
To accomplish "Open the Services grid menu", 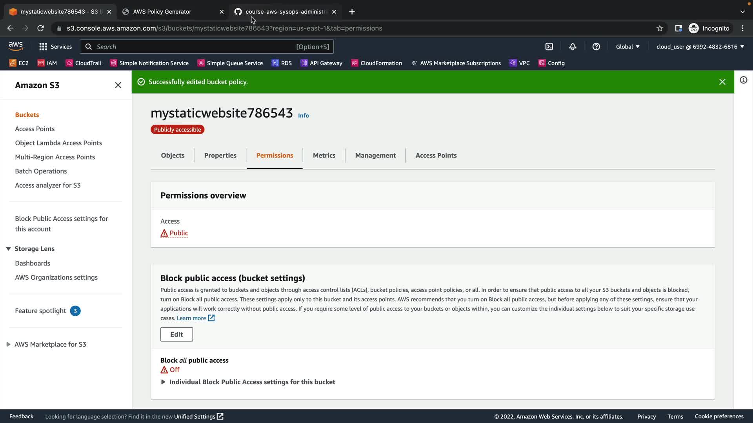I will click(x=55, y=47).
